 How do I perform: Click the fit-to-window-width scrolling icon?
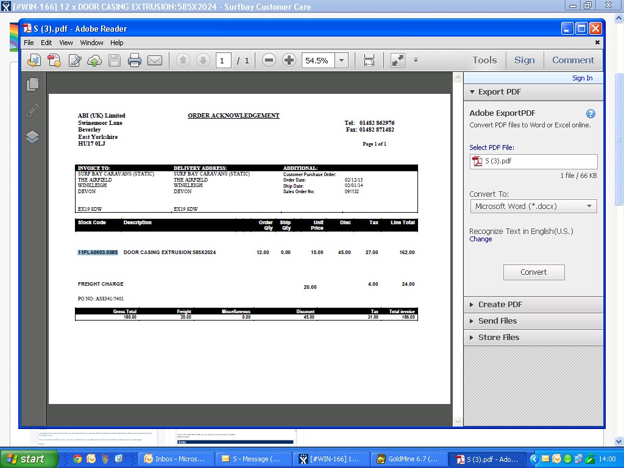tap(369, 60)
